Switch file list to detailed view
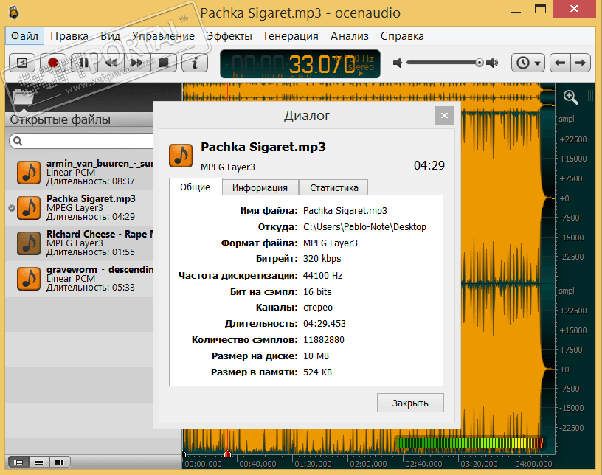The height and width of the screenshot is (475, 602). [18, 462]
